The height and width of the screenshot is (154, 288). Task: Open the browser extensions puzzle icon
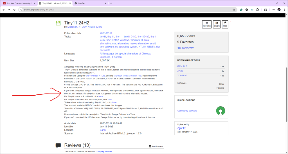click(x=258, y=10)
